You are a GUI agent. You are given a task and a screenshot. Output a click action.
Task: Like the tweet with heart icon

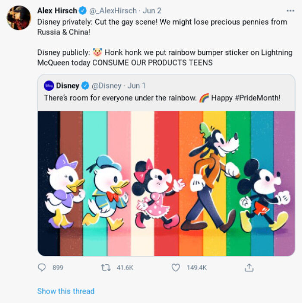coord(176,268)
